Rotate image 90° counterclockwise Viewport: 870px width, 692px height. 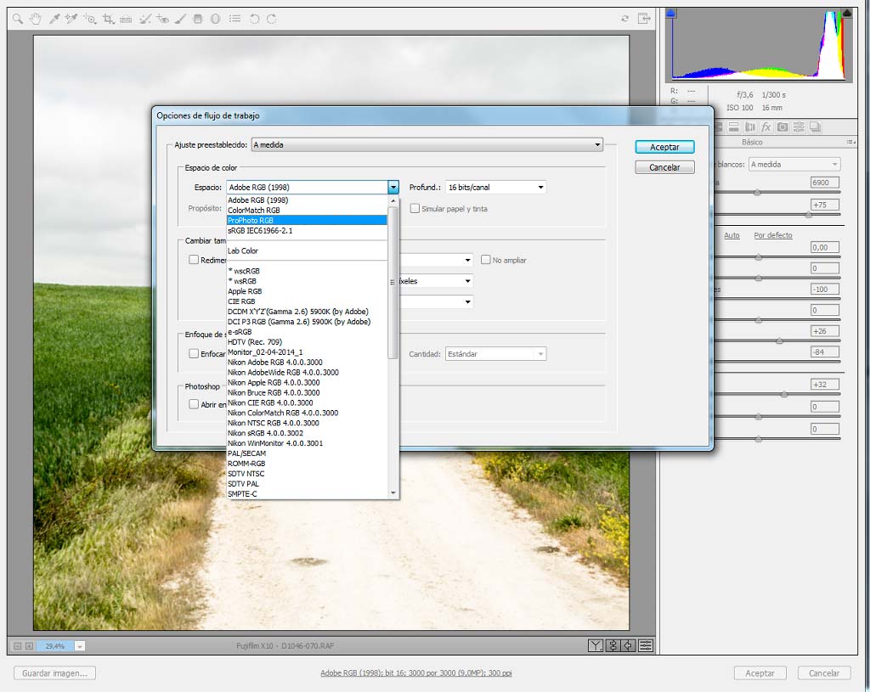coord(254,20)
